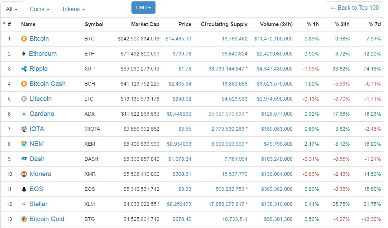Sort table by Volume (24h) column
The height and width of the screenshot is (228, 388).
pyautogui.click(x=276, y=24)
